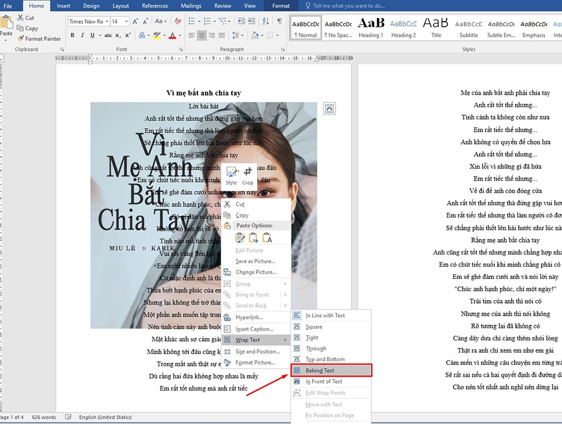Open the picture Format tab
This screenshot has height=424, width=562.
(280, 6)
